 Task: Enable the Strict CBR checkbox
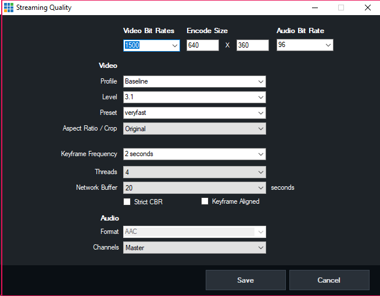pos(127,201)
